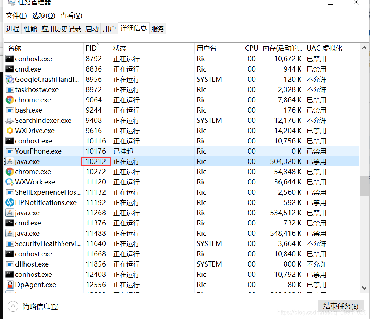Click the WXWork.exe chat icon

coord(10,182)
